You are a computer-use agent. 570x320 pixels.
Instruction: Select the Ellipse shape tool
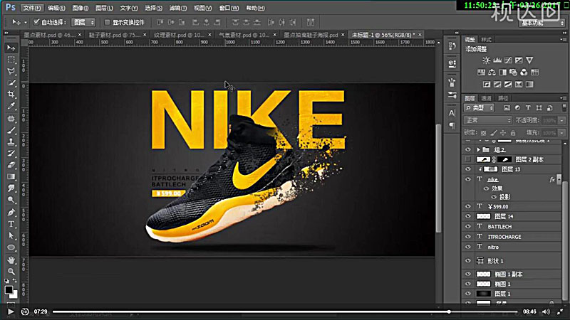(x=11, y=247)
